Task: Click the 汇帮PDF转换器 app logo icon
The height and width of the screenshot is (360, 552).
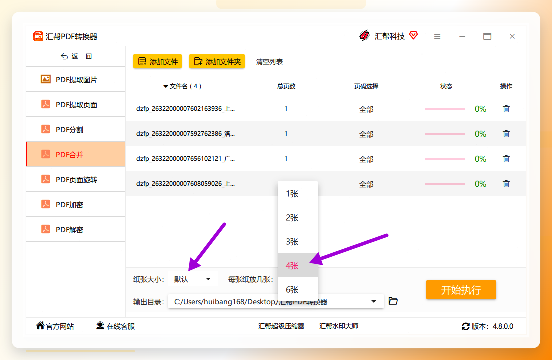Action: [38, 36]
